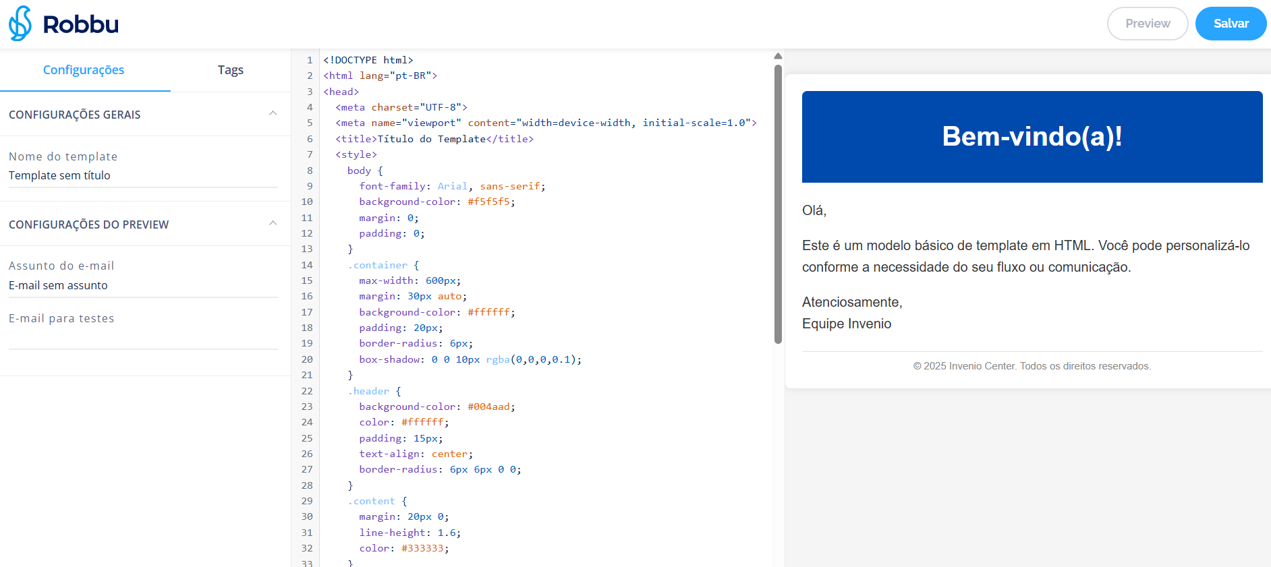
Task: Open the Configurações tab
Action: click(84, 70)
